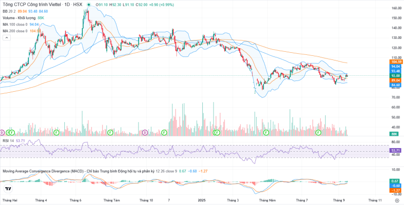Click the 50.00 volume scale value
Viewport: 404px width, 205px height.
tap(396, 117)
